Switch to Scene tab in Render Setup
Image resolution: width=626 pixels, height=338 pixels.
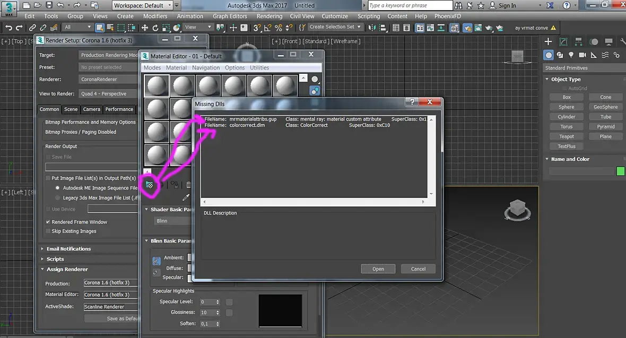pos(71,109)
